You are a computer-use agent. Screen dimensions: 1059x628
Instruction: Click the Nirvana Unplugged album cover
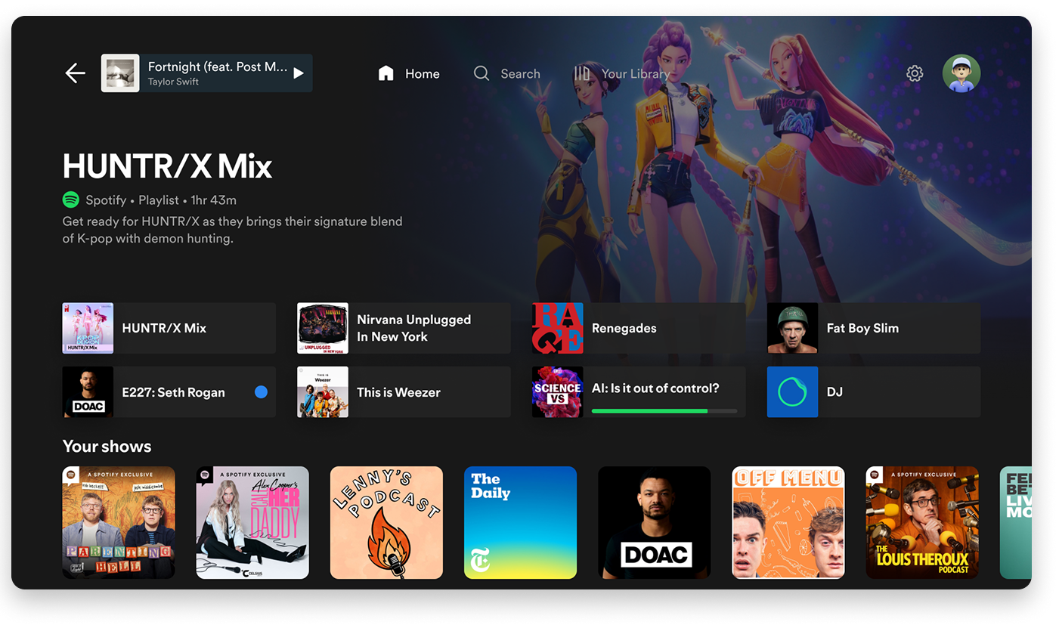[x=323, y=329]
